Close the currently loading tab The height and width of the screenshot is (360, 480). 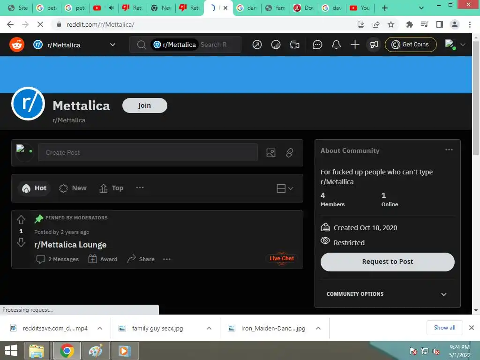coord(225,8)
